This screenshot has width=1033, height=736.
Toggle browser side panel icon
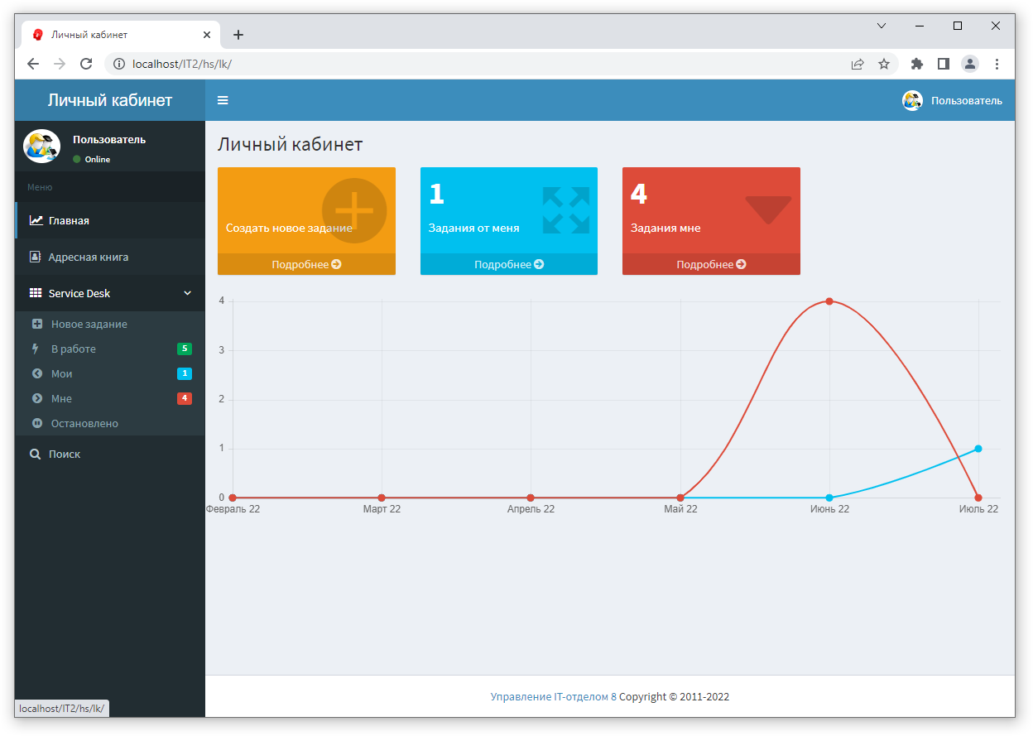click(x=943, y=64)
